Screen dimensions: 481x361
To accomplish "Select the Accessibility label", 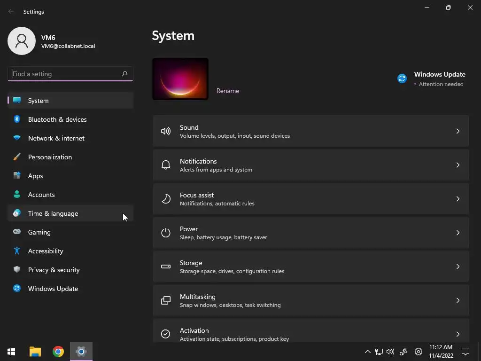I will (46, 251).
